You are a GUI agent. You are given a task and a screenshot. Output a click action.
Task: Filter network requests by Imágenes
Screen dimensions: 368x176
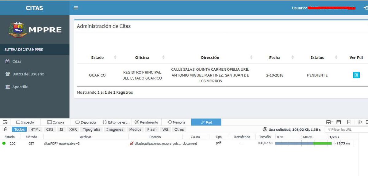click(115, 129)
